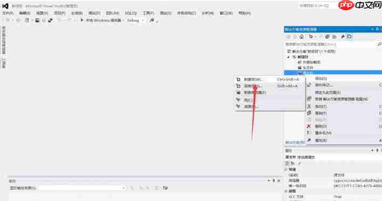This screenshot has width=382, height=201.
Task: Click the Solution Explorer search field
Action: [331, 44]
